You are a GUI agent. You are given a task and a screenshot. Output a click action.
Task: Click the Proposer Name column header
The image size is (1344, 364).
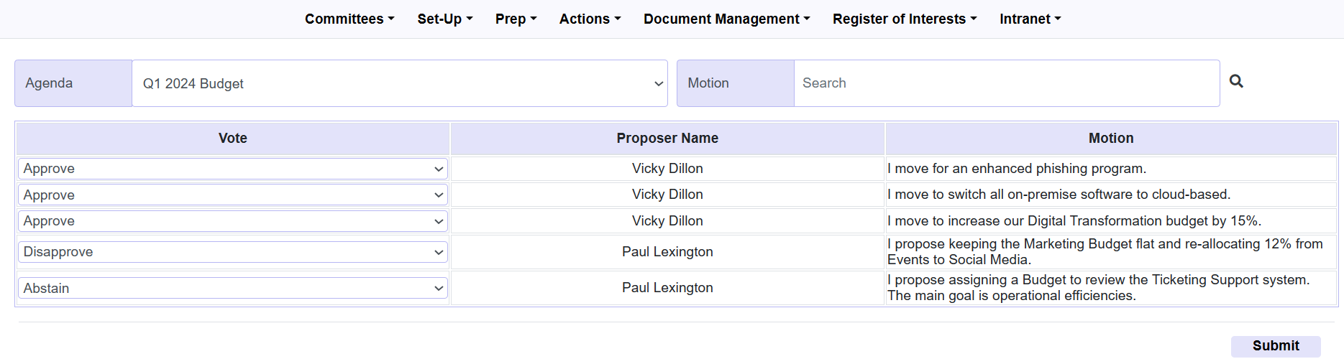(667, 139)
